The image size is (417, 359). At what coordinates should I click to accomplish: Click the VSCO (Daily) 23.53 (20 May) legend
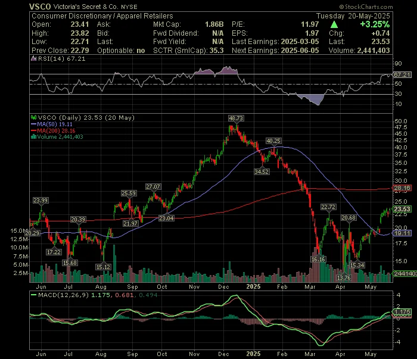point(86,117)
